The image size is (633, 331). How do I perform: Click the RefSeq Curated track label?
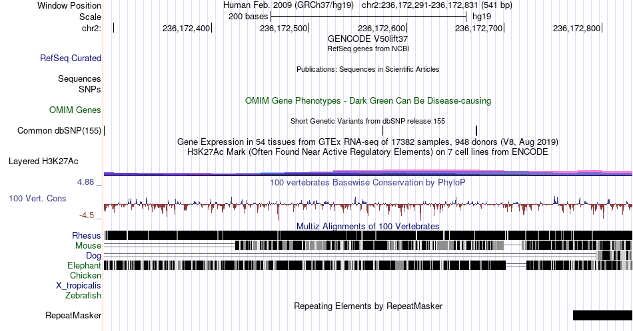[x=70, y=58]
